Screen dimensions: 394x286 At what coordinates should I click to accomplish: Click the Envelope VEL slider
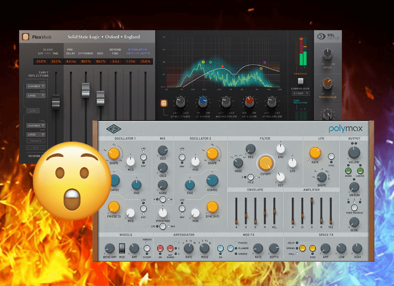click(x=274, y=211)
